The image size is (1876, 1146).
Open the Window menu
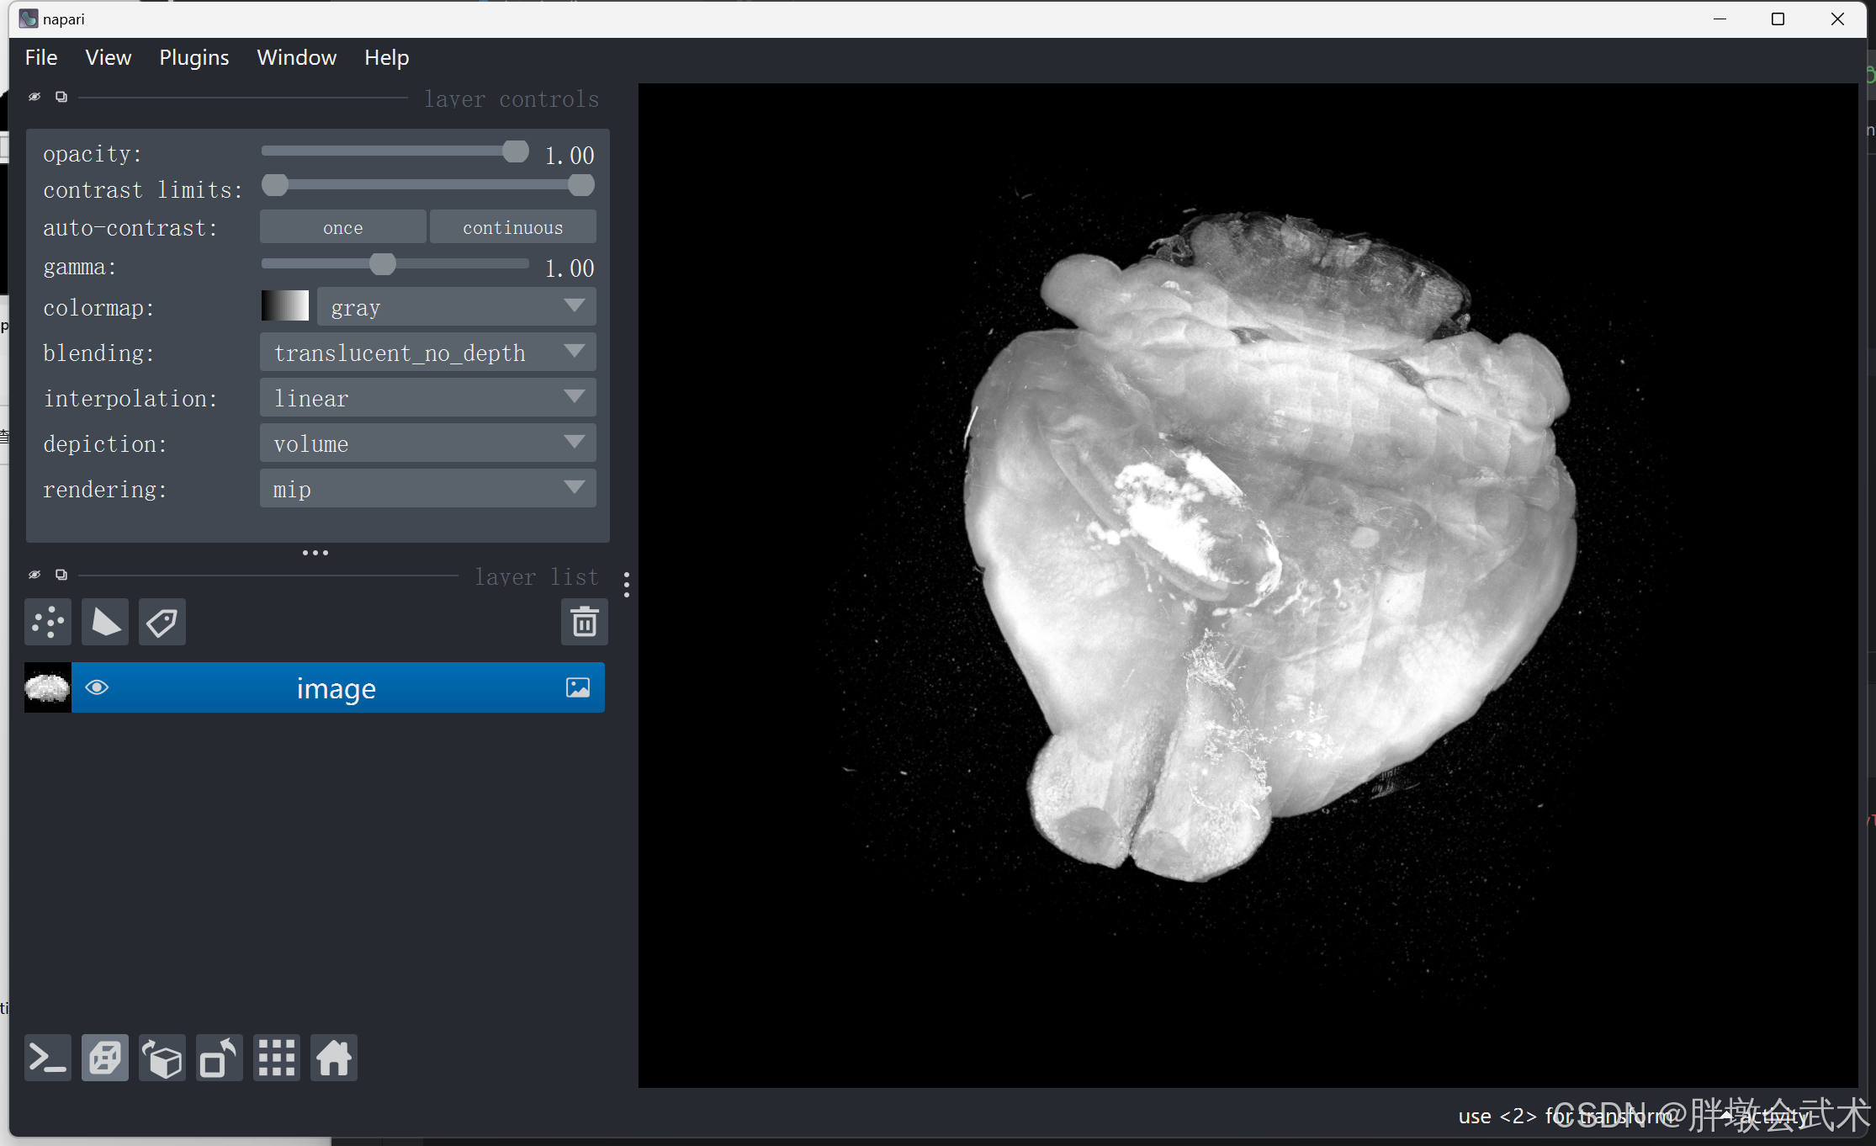tap(296, 57)
